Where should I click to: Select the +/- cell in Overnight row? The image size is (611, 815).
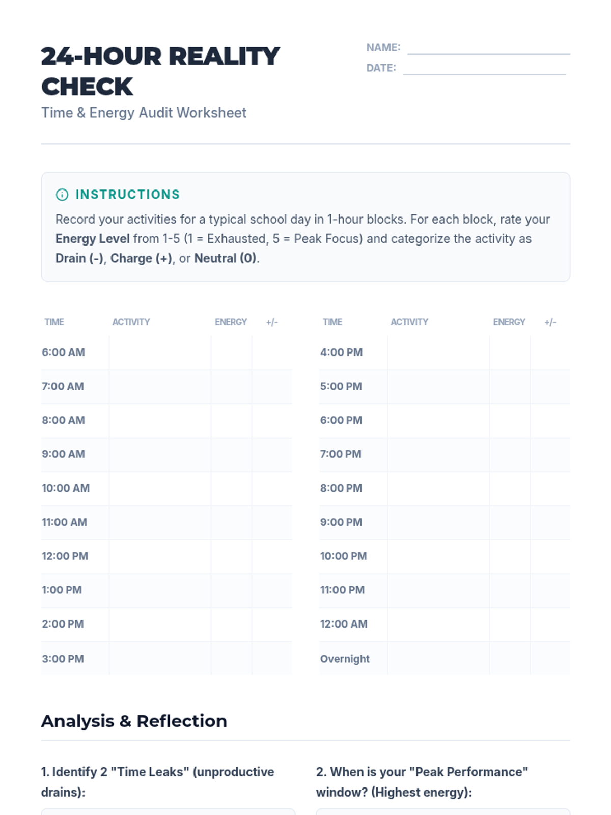click(x=550, y=659)
